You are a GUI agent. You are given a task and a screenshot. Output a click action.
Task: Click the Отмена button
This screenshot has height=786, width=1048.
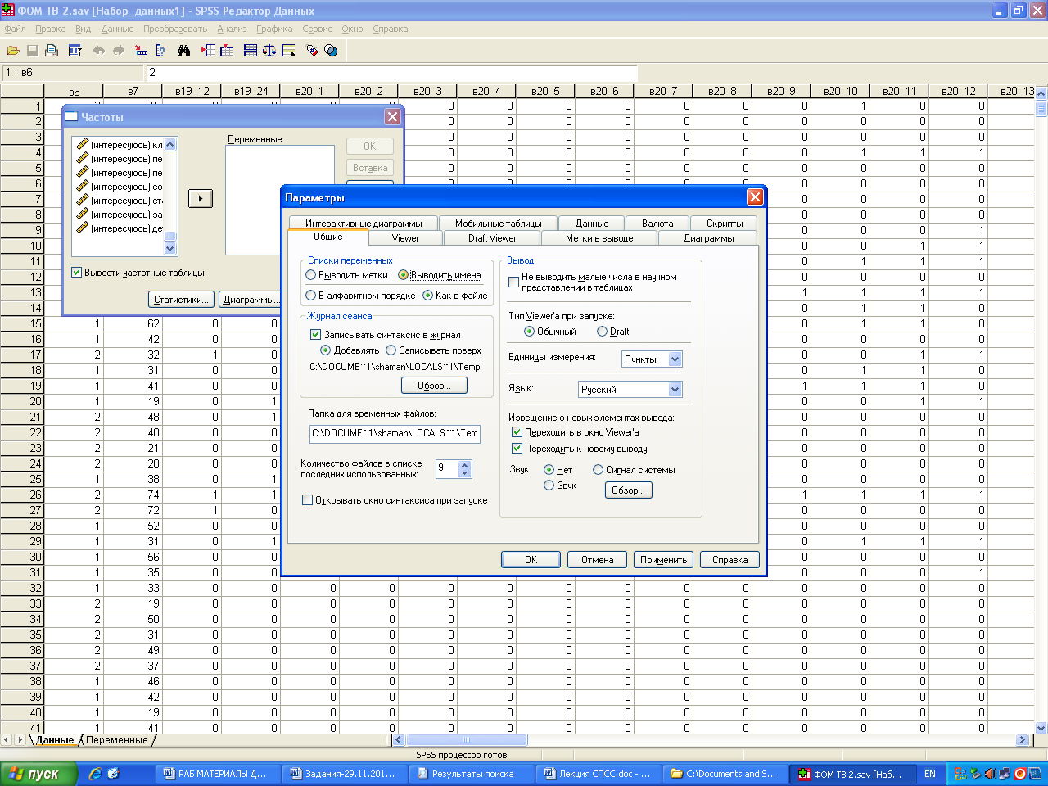point(598,560)
